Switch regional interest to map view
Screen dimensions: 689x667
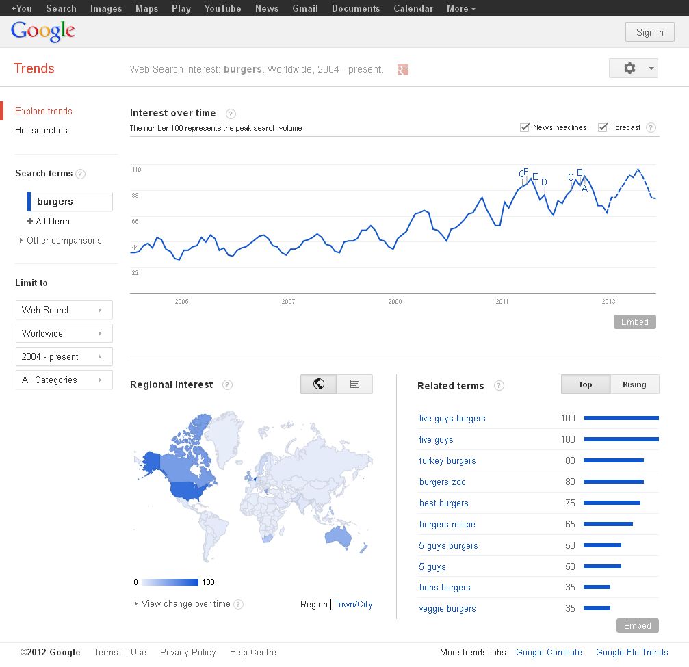pyautogui.click(x=319, y=384)
